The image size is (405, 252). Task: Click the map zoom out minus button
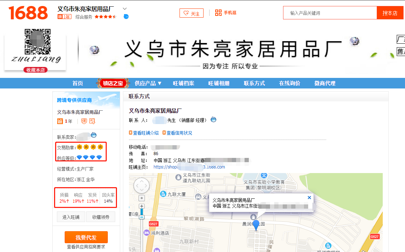click(142, 217)
